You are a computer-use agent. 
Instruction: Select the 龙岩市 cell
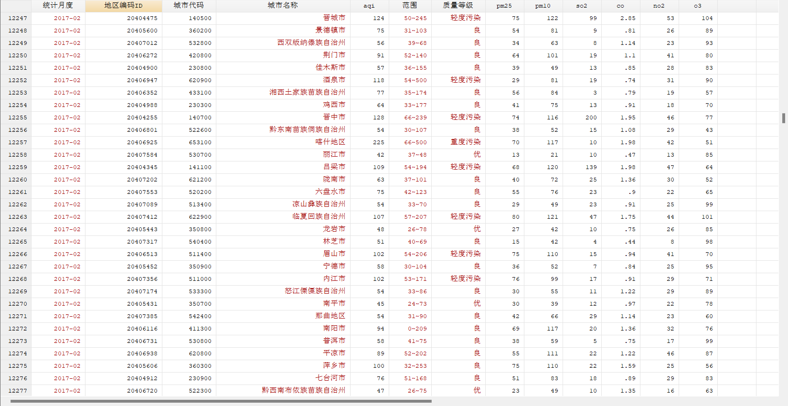pos(283,229)
